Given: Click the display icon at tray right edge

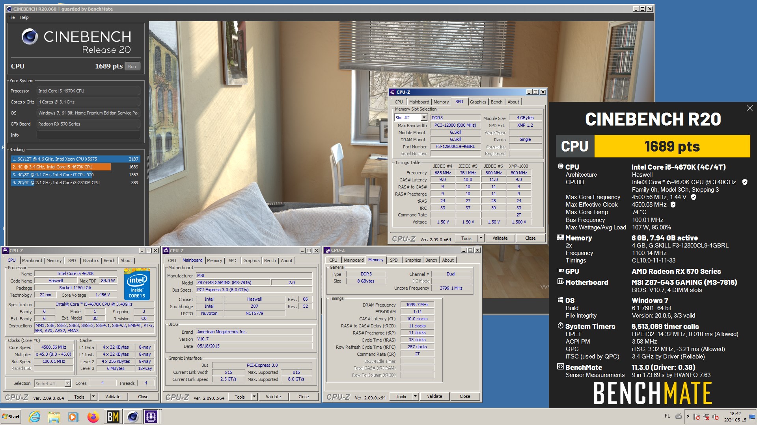Looking at the screenshot, I should (752, 416).
